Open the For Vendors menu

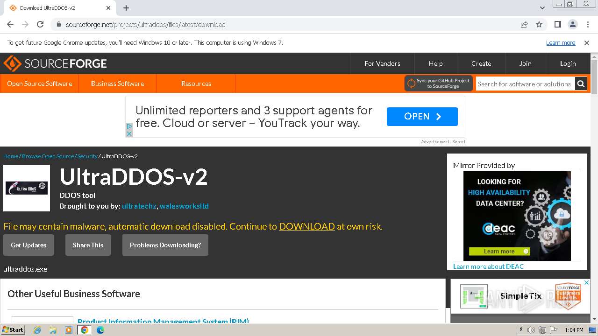[x=382, y=63]
